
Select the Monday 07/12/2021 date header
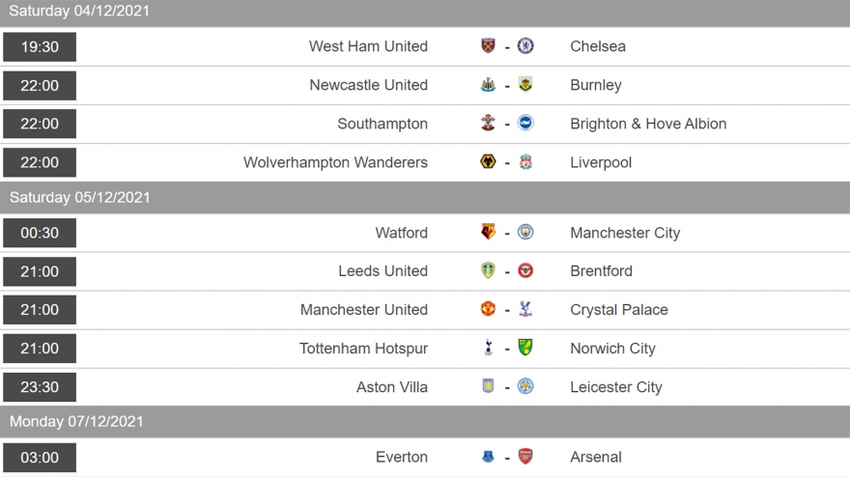pyautogui.click(x=76, y=422)
